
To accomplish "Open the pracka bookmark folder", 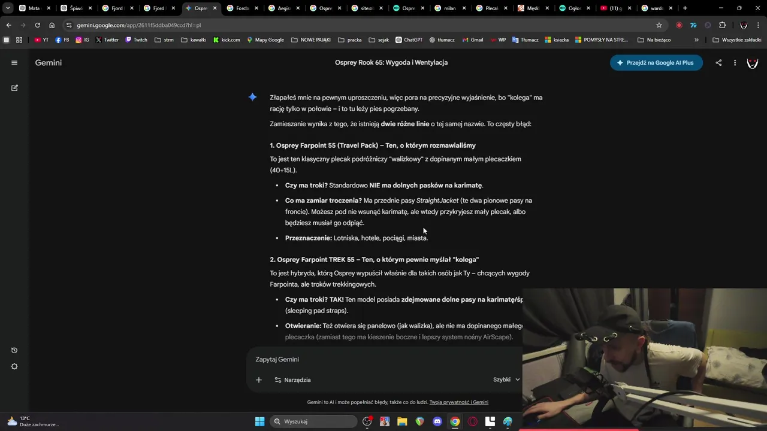I will [349, 40].
